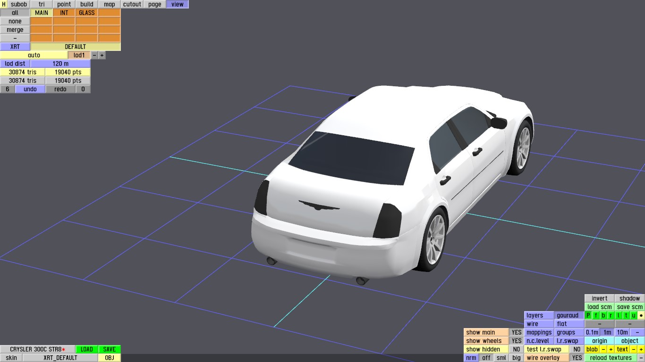Switch to top view with the t button
Viewport: 645px width, 362px height.
click(x=626, y=315)
